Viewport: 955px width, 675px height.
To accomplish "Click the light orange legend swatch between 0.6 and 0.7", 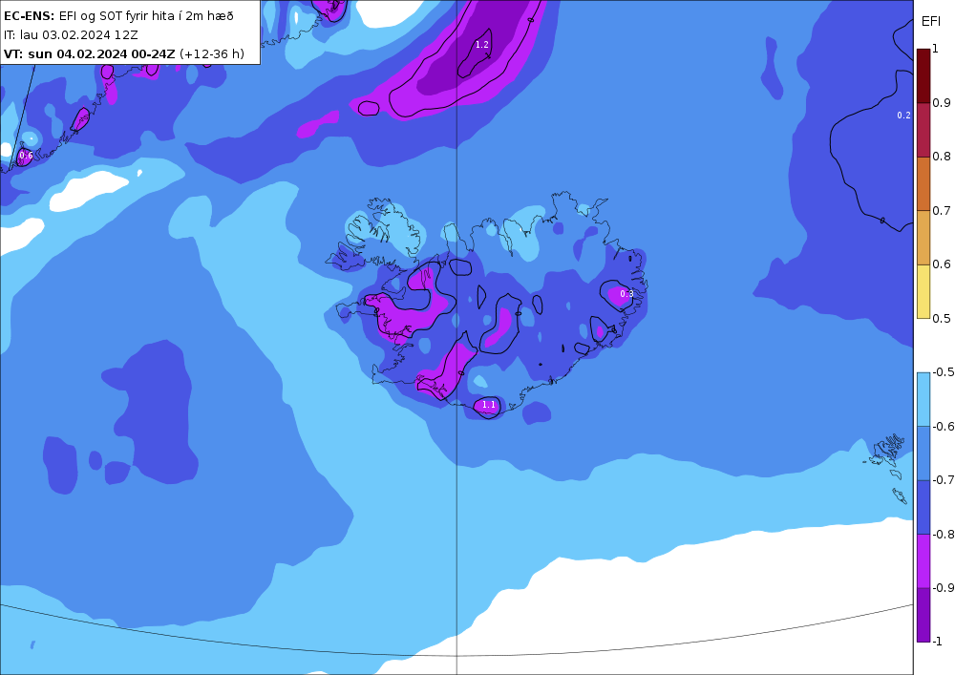I will 923,238.
